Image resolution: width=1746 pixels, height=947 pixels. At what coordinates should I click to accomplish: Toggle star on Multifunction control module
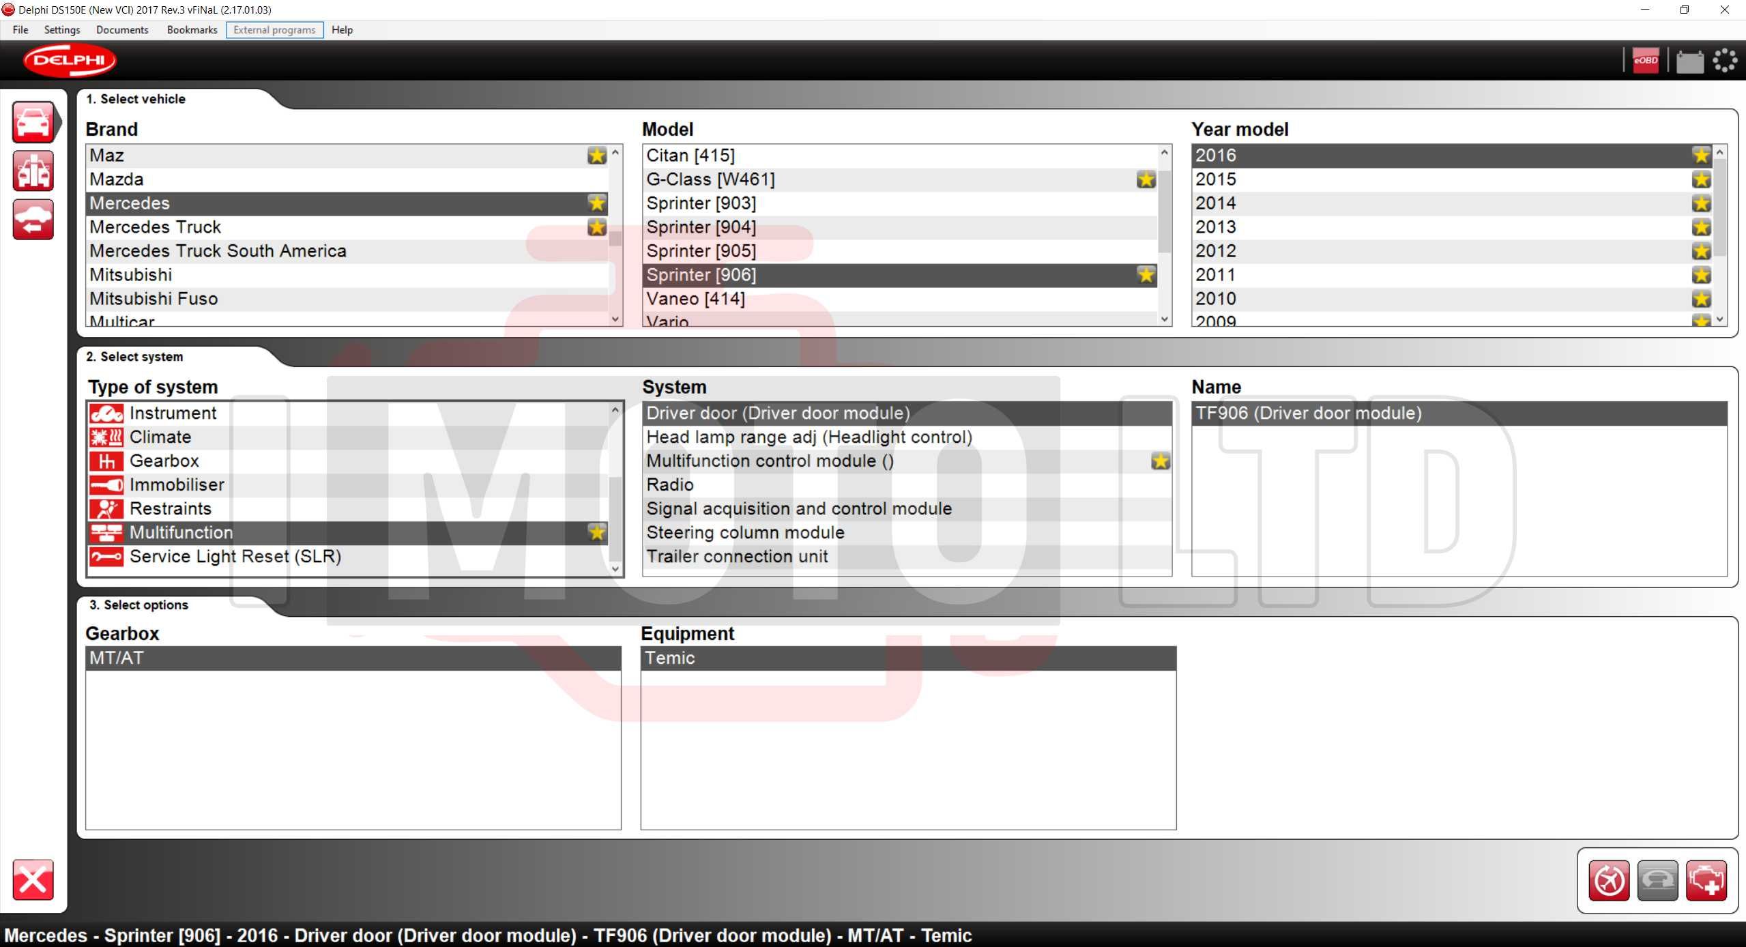tap(1160, 461)
